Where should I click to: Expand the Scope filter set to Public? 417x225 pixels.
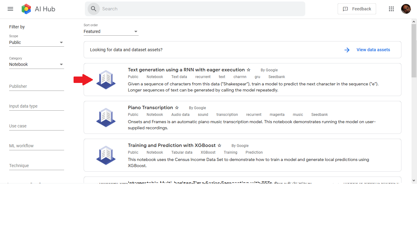[x=62, y=42]
